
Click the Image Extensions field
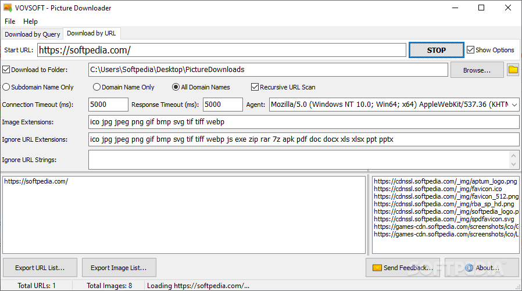[x=303, y=122]
